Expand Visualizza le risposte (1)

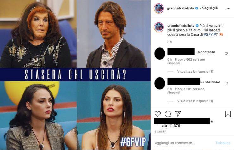click(195, 101)
